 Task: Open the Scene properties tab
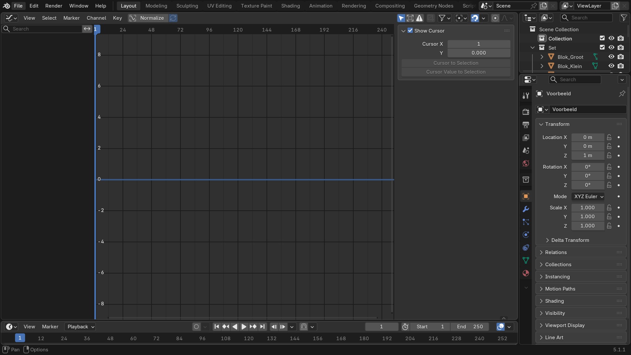click(526, 151)
